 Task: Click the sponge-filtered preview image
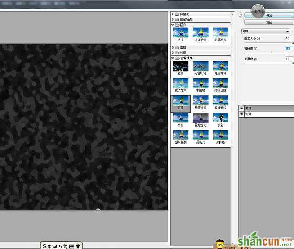[84, 127]
